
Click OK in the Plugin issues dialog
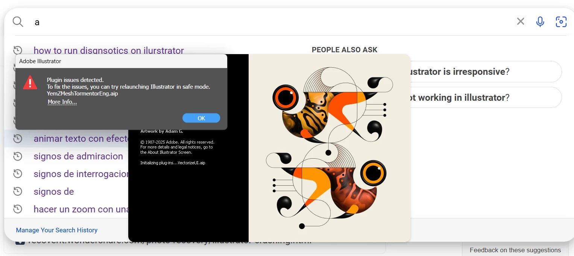click(x=201, y=118)
